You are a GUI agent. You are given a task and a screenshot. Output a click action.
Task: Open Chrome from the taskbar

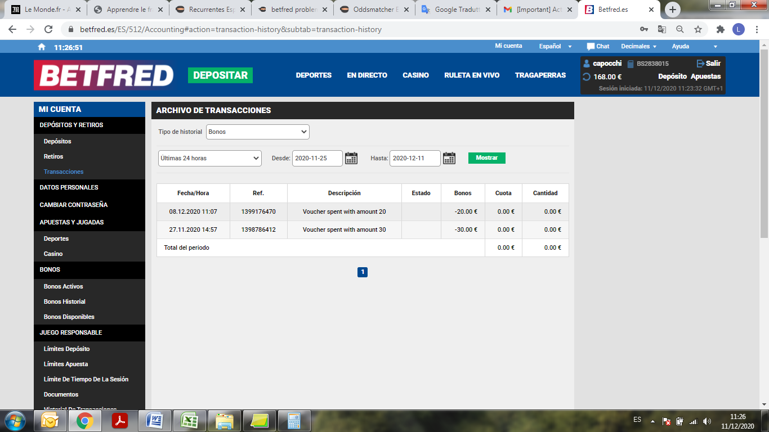(x=85, y=421)
